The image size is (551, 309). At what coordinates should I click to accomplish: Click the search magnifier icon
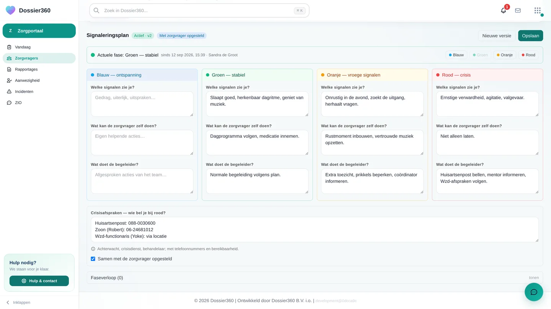point(96,11)
